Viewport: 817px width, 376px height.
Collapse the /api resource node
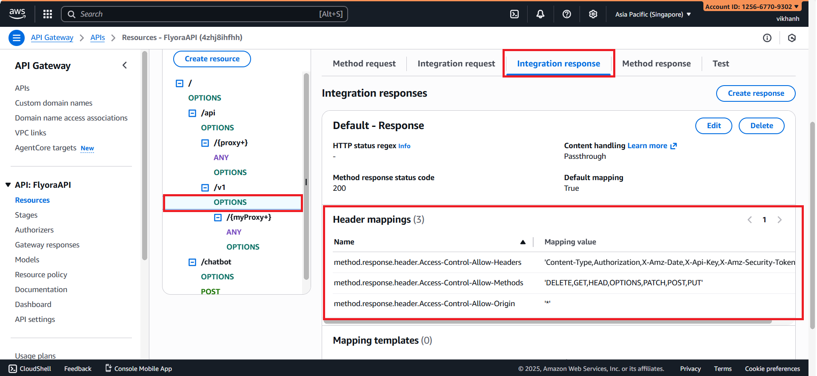coord(192,113)
